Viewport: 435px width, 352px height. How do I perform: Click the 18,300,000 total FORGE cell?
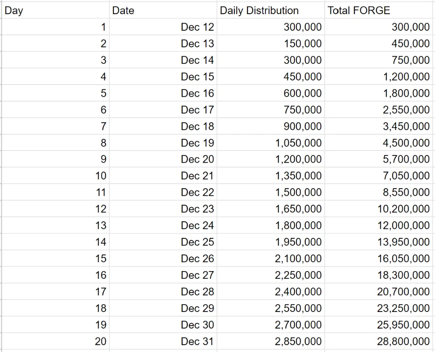[x=379, y=275]
